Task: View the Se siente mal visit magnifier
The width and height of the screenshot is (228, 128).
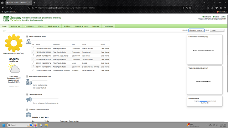Action: (x=33, y=52)
